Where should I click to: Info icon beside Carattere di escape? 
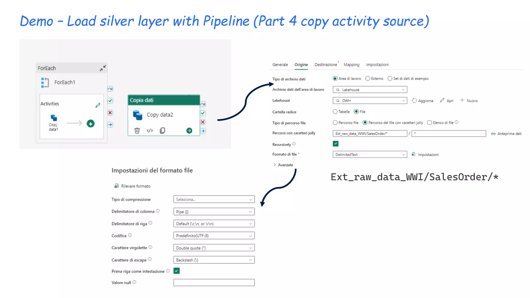point(150,259)
